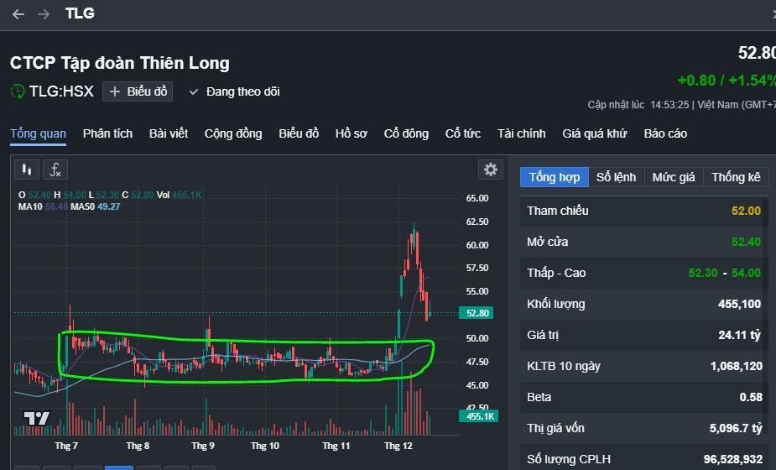Viewport: 776px width, 470px height.
Task: Toggle the Đang theo dõi follow checkmark
Action: pos(194,91)
